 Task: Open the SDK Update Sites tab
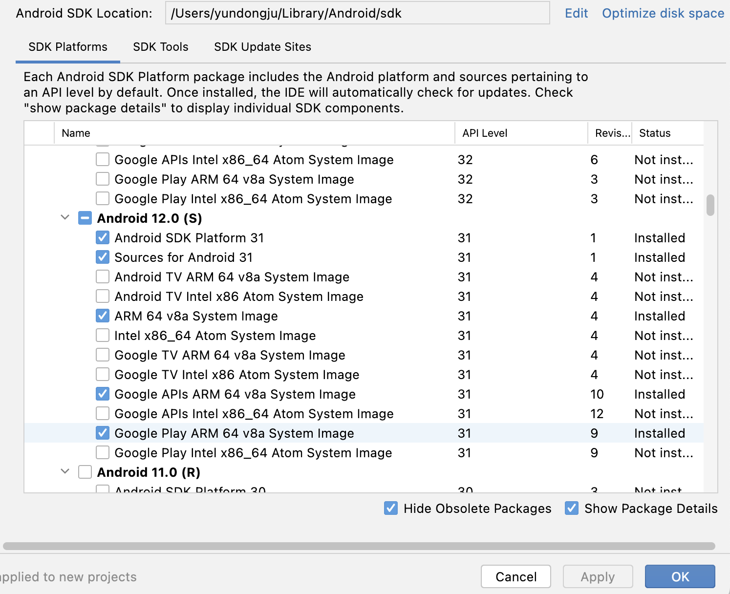262,47
